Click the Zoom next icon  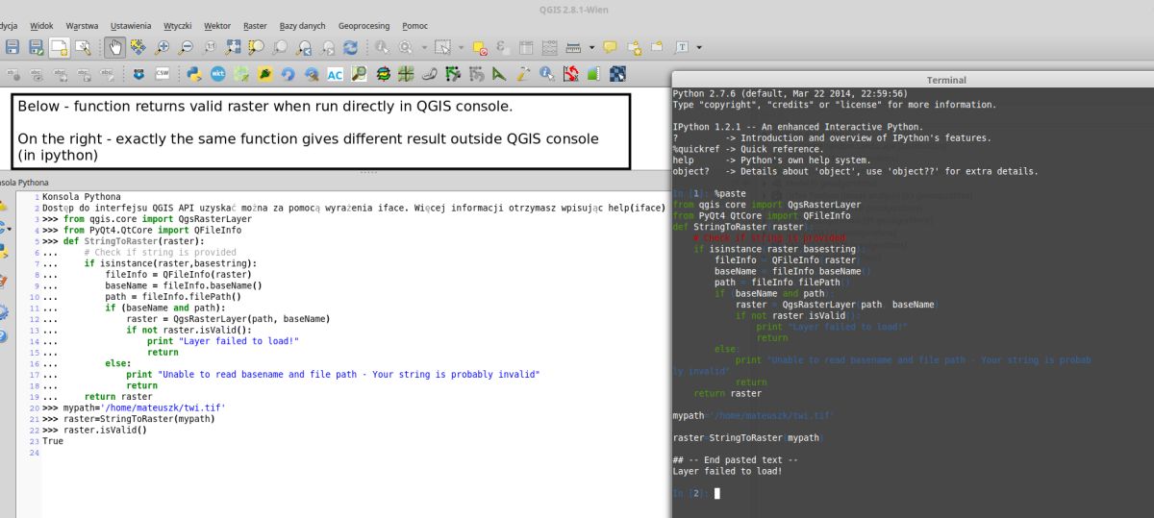click(x=327, y=46)
